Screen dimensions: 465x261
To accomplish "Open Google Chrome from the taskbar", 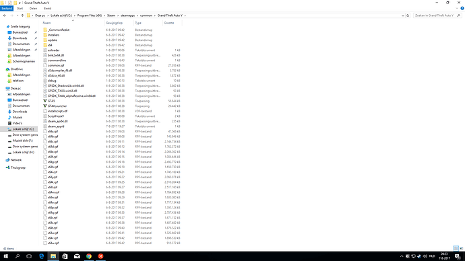I will (x=89, y=256).
